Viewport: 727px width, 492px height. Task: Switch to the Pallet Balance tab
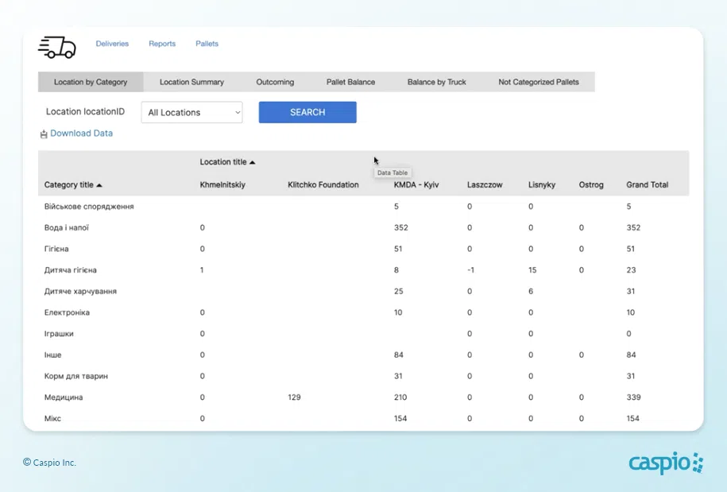point(350,82)
